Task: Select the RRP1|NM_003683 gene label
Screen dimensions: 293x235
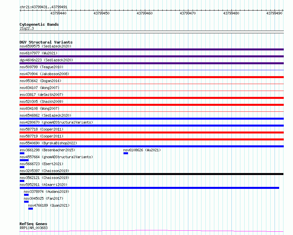Action: (x=34, y=228)
